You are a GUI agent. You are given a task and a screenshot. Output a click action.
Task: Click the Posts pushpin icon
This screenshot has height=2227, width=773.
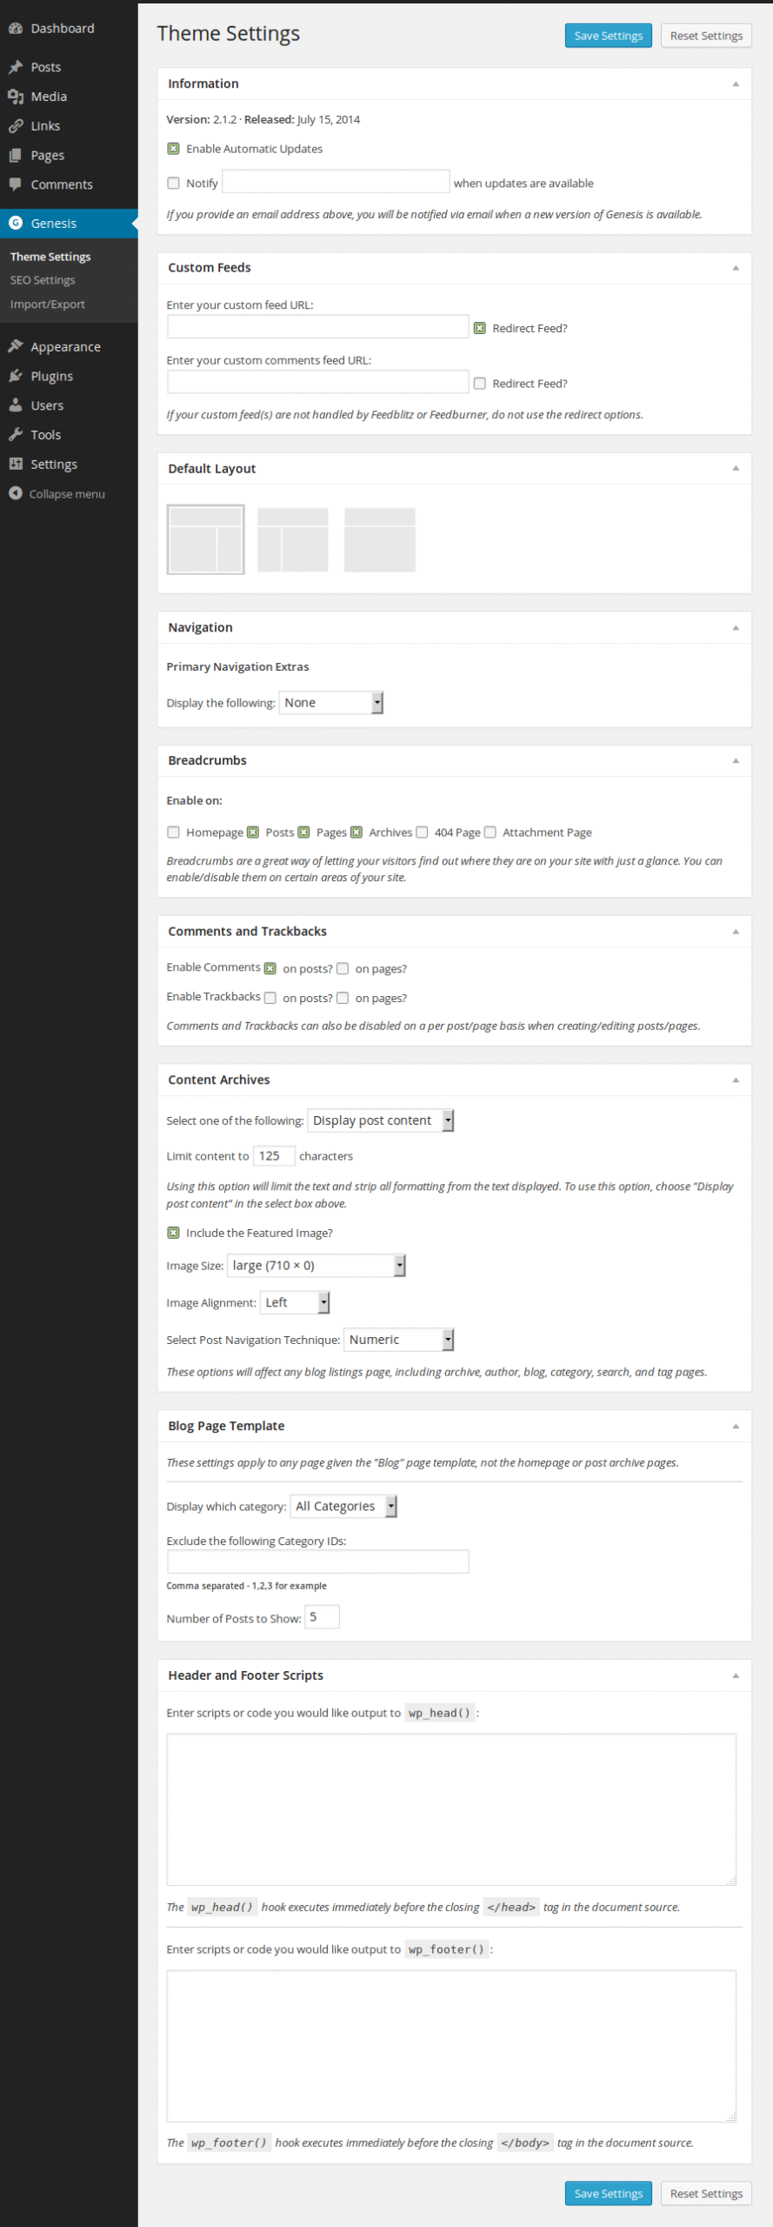coord(16,67)
